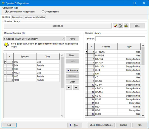Move selected species down with arrow
Viewport: 149px width, 129px height.
tap(76, 88)
